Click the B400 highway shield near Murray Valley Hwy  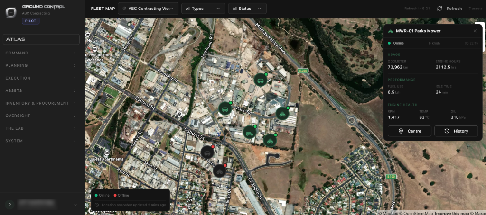303,71
